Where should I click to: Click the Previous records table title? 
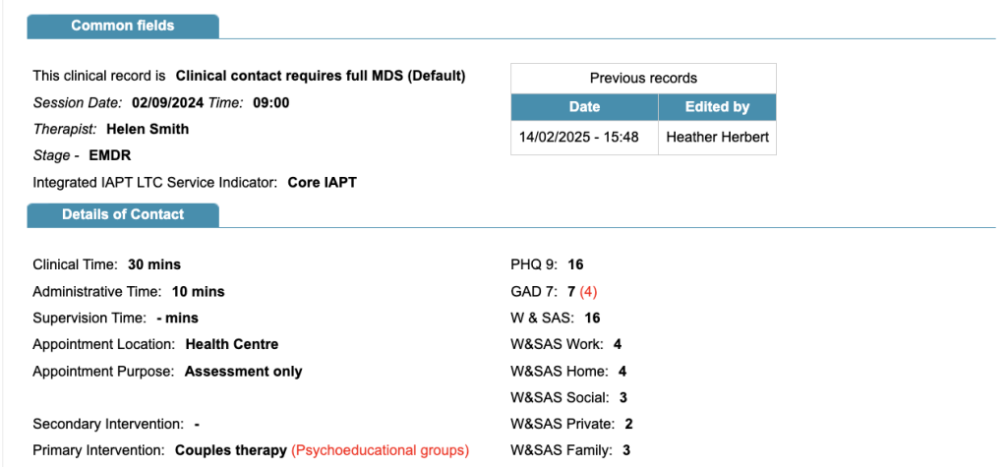pyautogui.click(x=643, y=79)
